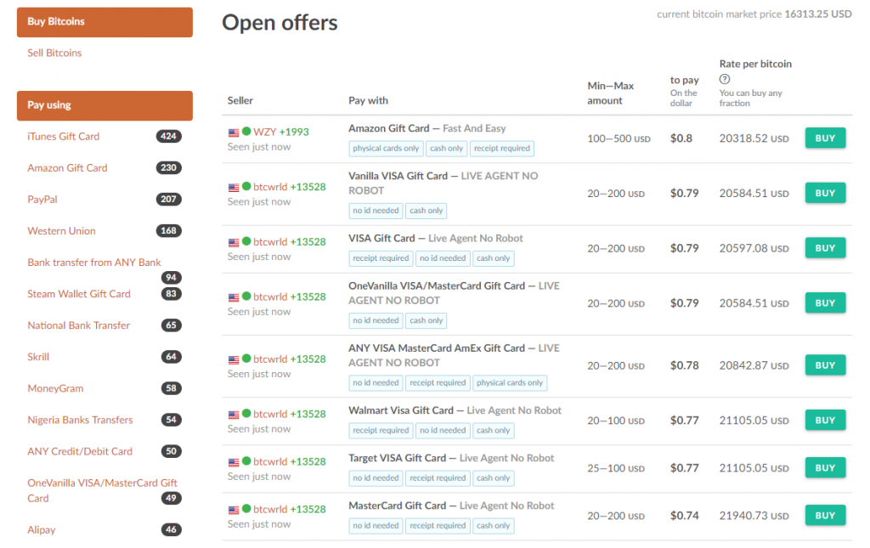This screenshot has height=548, width=870.
Task: Click the Pay using section header
Action: point(105,105)
